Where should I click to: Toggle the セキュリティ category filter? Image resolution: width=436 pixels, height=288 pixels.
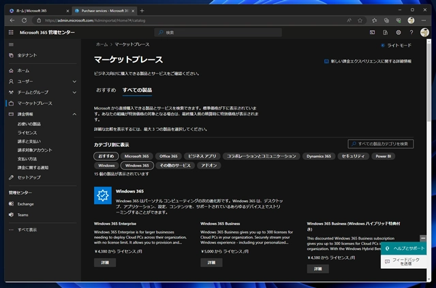click(353, 156)
